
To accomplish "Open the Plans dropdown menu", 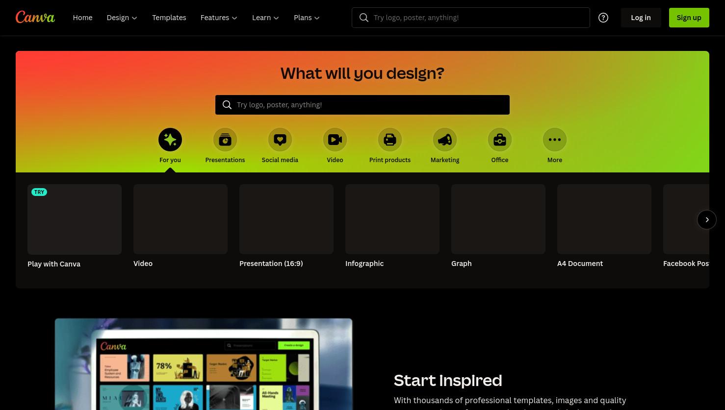I will pos(307,18).
